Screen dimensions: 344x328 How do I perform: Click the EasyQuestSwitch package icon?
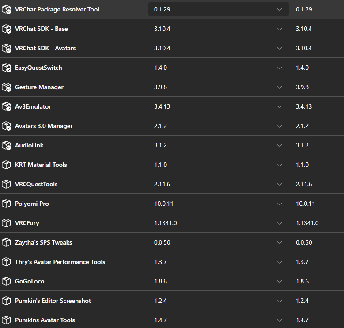(x=6, y=68)
